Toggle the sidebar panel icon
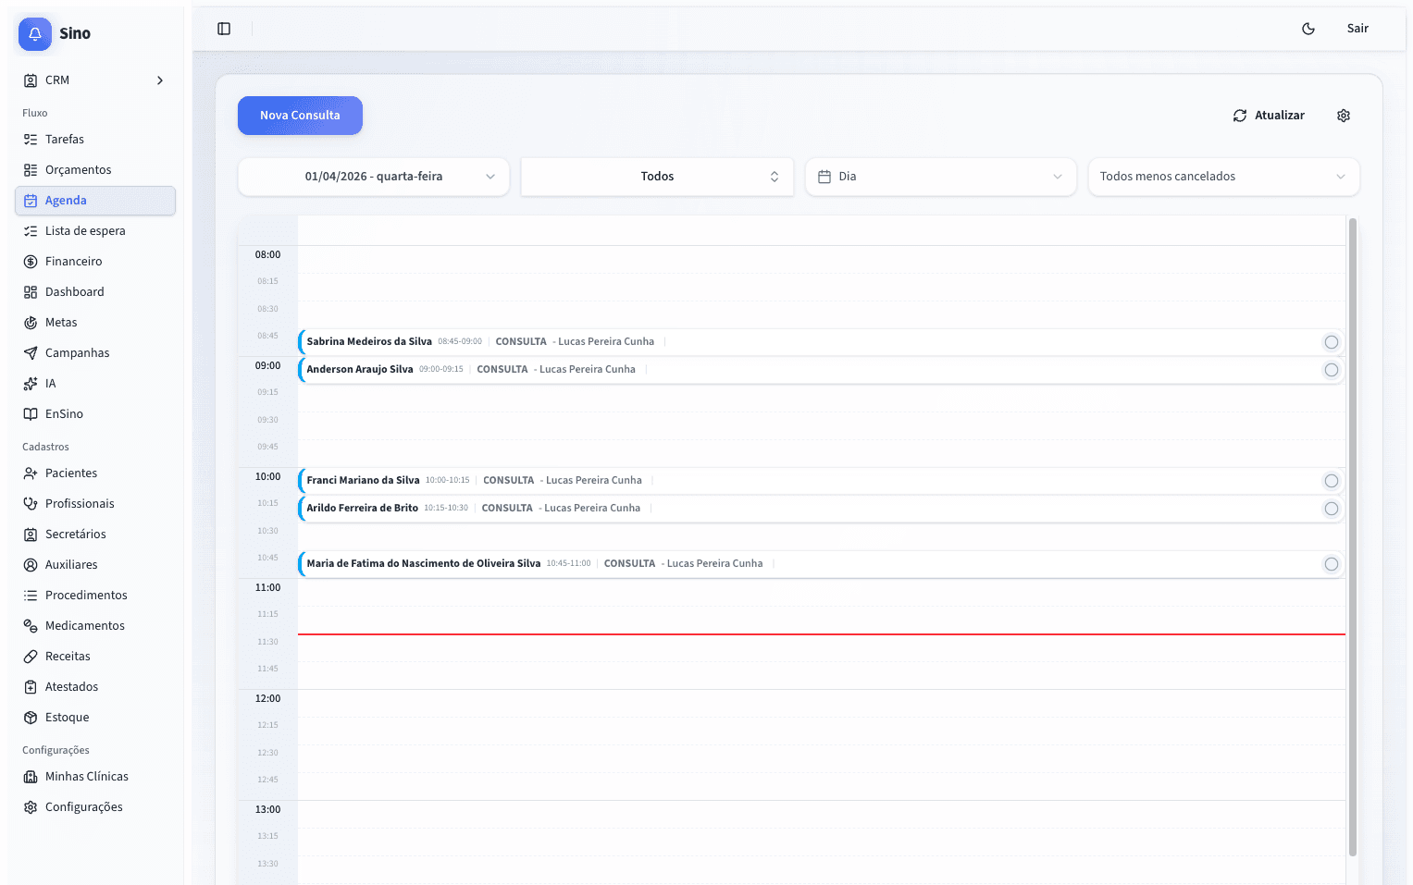This screenshot has height=885, width=1413. point(224,29)
